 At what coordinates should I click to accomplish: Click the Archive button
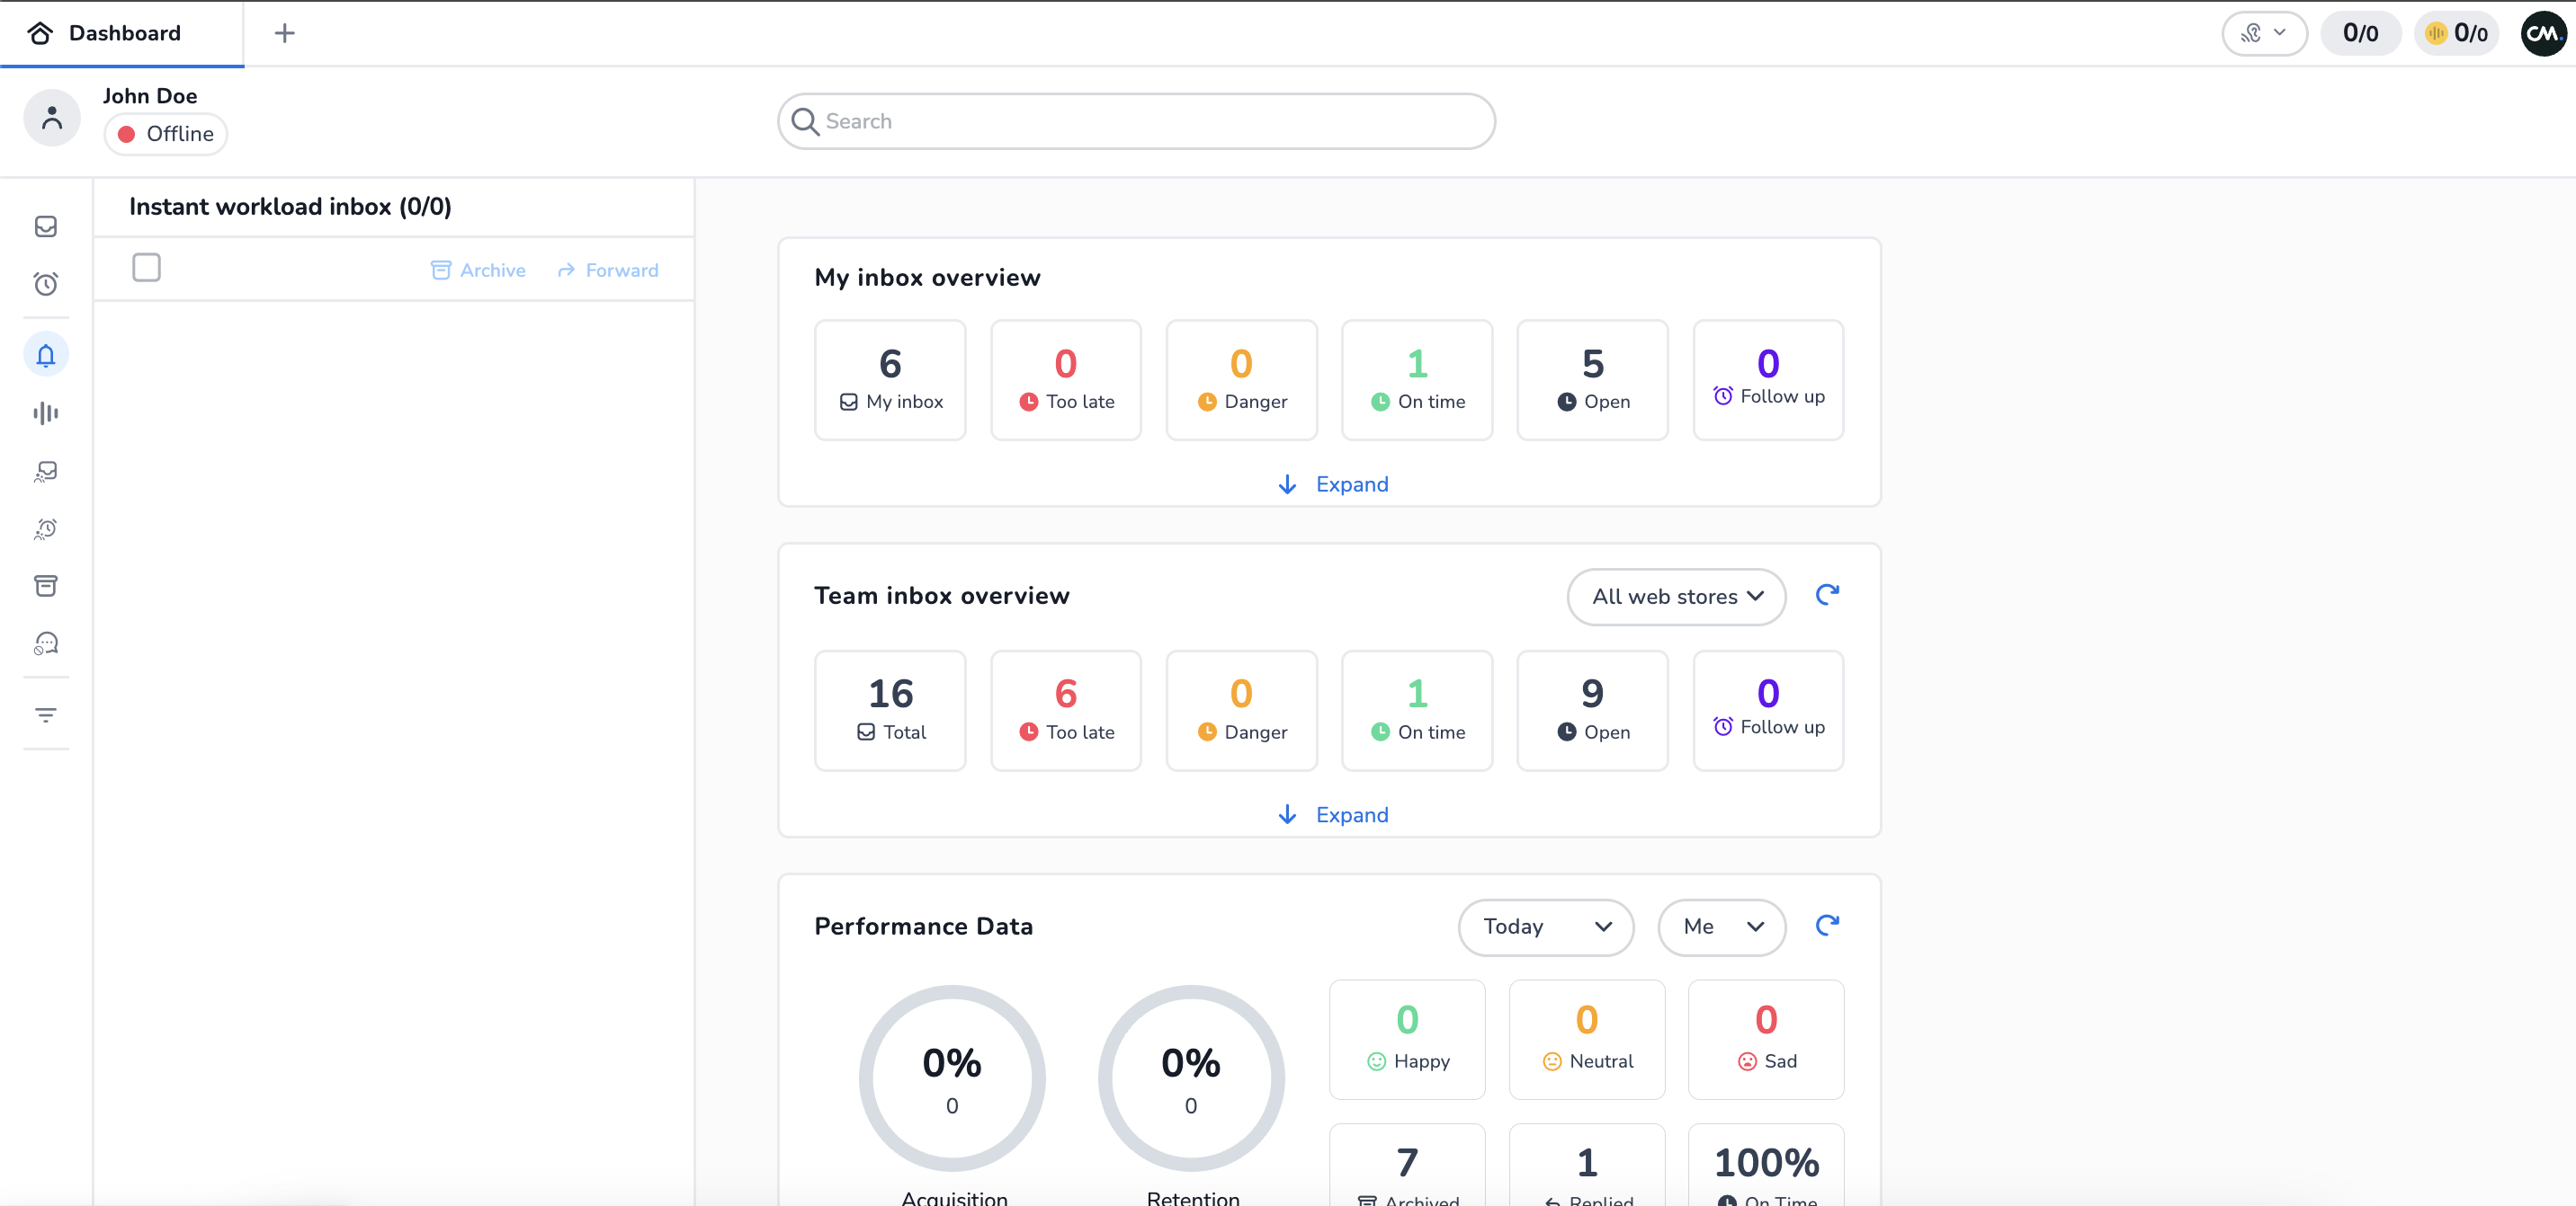pyautogui.click(x=478, y=270)
